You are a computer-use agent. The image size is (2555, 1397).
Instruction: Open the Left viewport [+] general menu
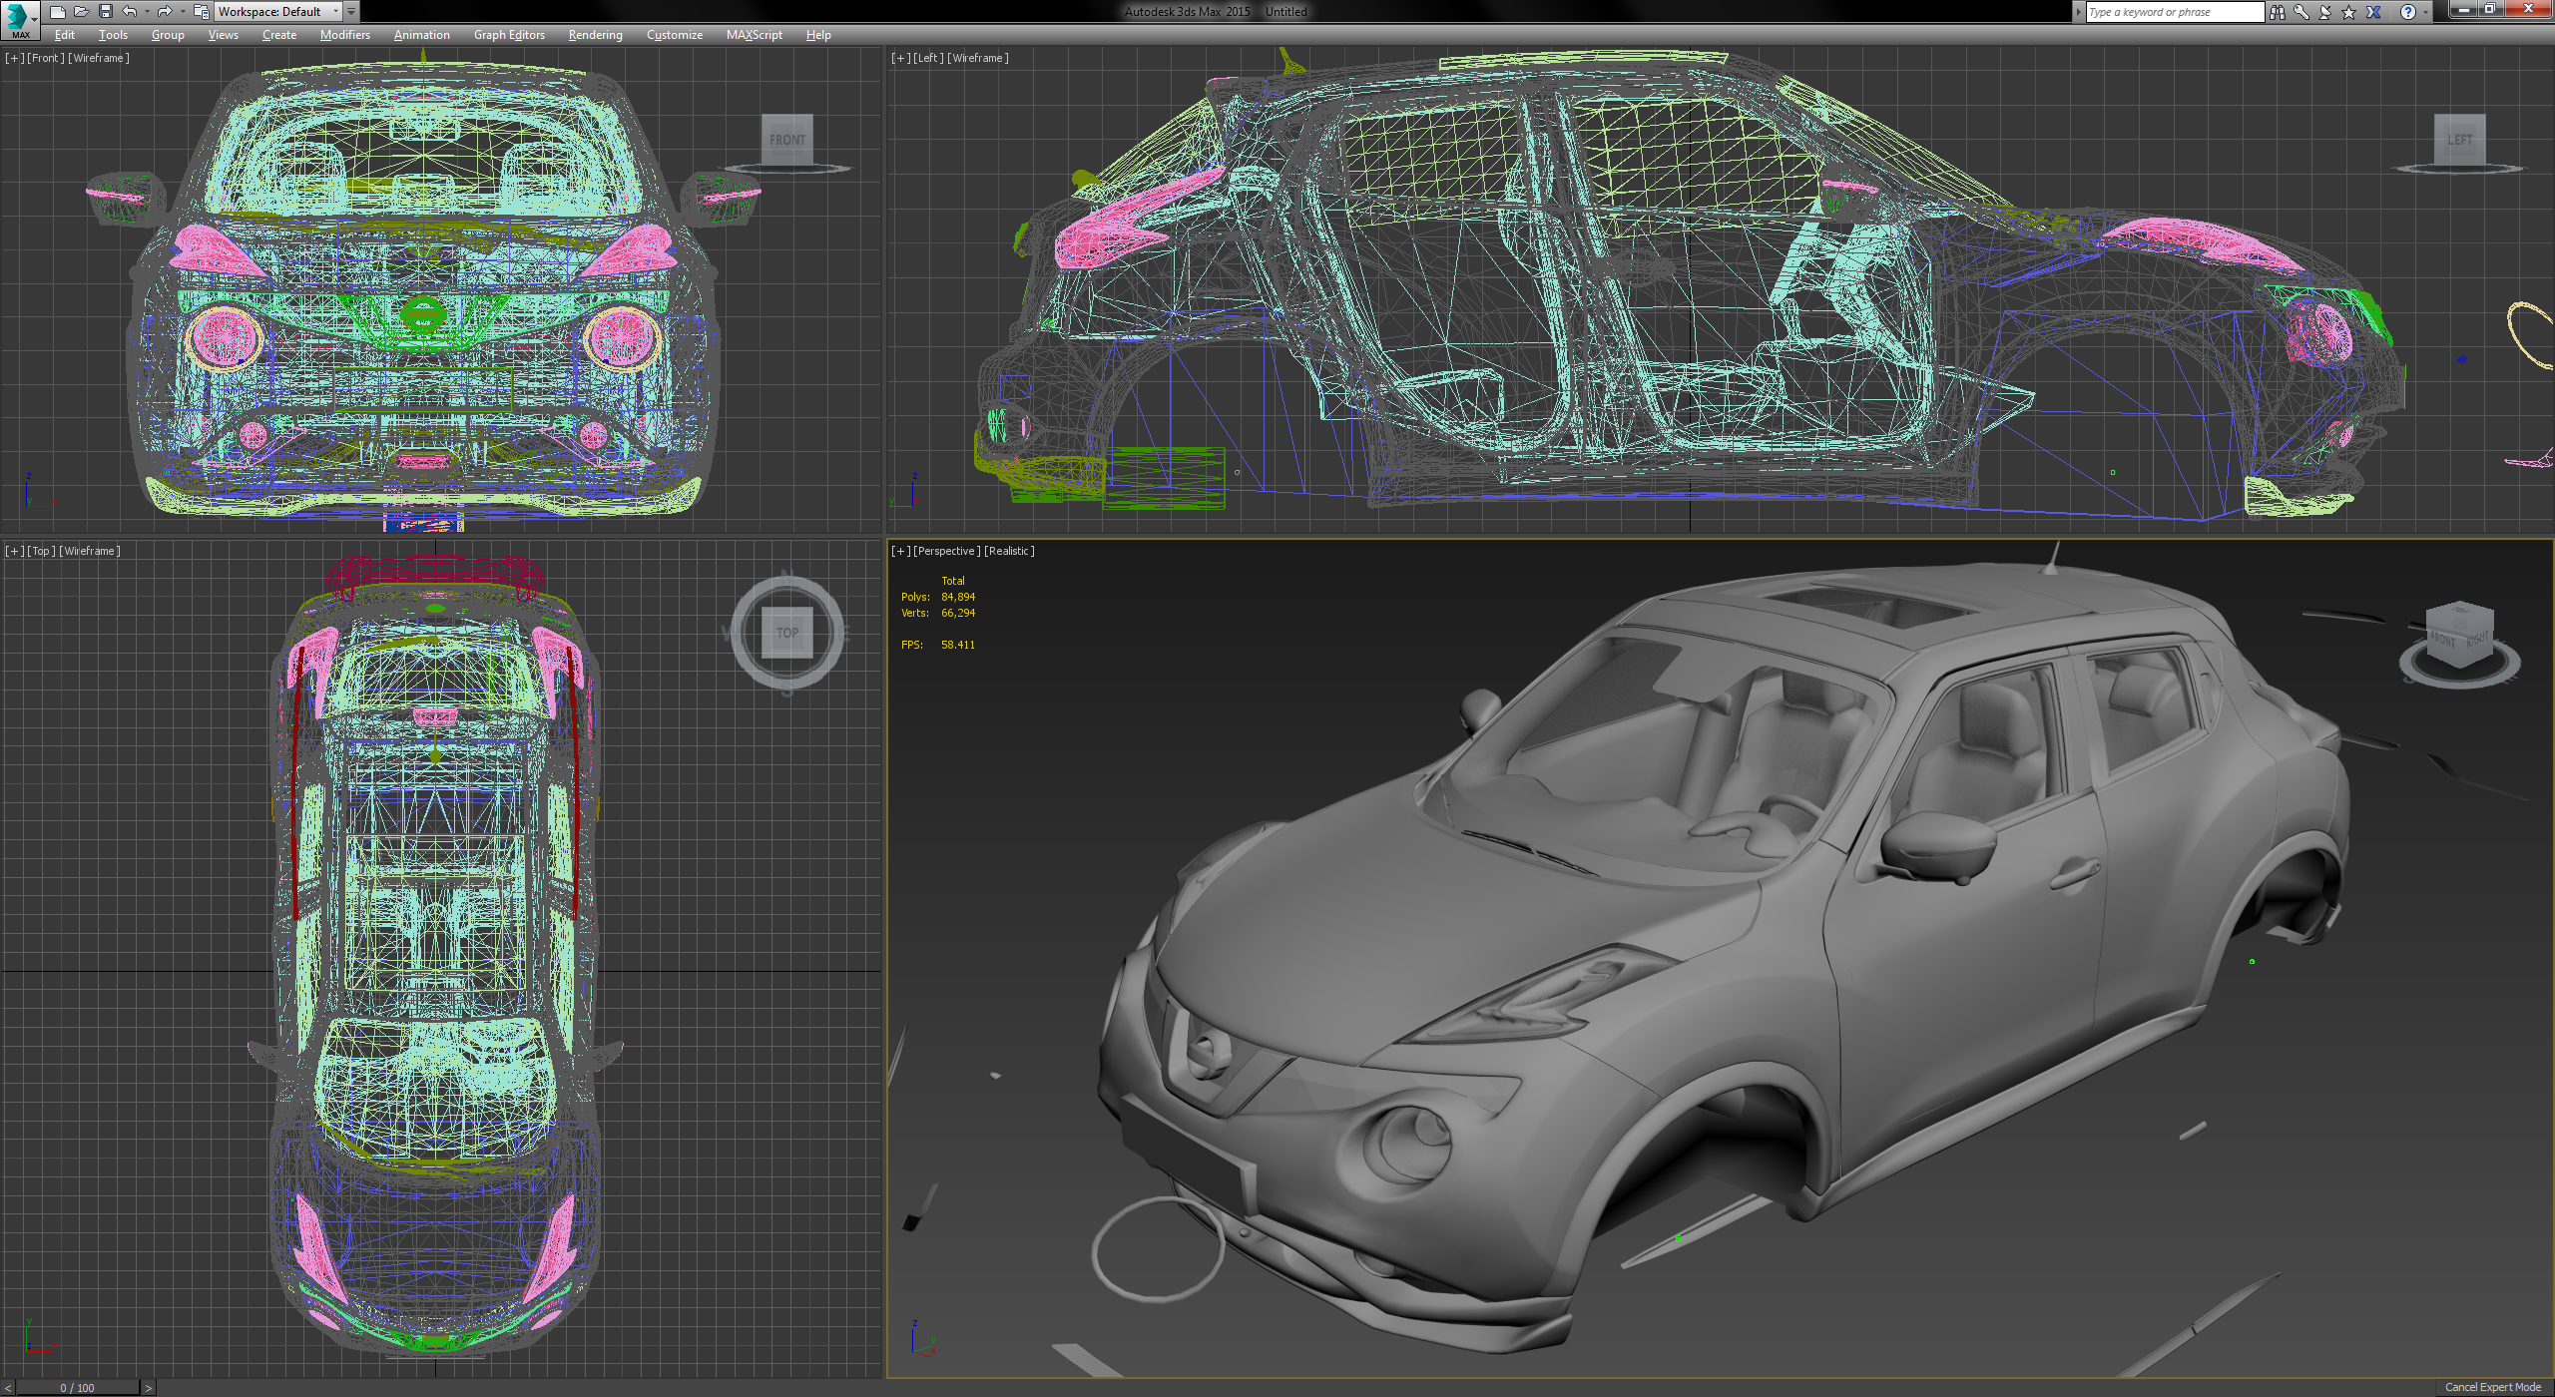(x=900, y=58)
